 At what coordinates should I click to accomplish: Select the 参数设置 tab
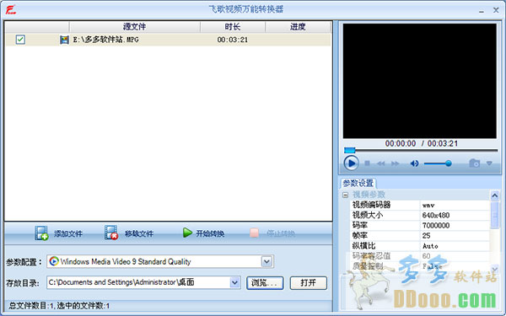coord(358,184)
